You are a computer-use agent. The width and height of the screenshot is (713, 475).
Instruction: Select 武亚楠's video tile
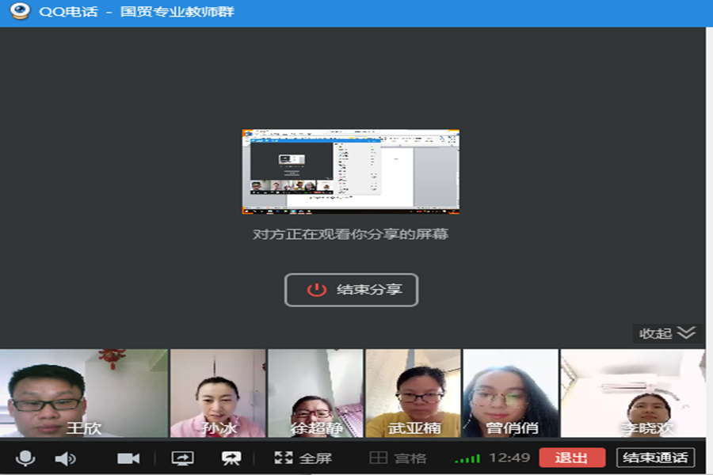pyautogui.click(x=413, y=393)
